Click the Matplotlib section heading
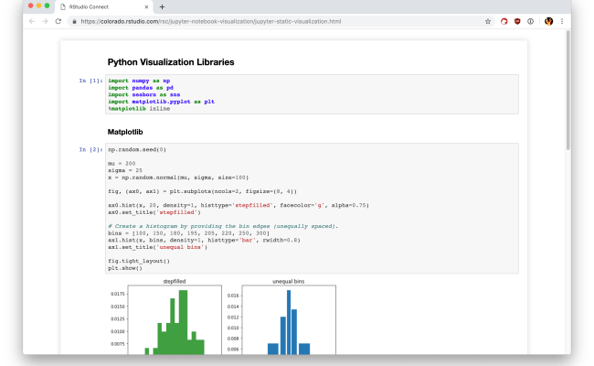 125,132
